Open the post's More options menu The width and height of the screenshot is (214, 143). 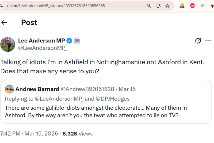coord(208,41)
